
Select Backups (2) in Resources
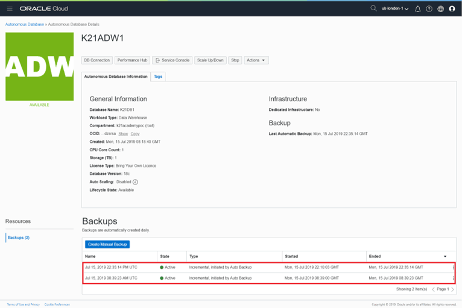pyautogui.click(x=19, y=237)
